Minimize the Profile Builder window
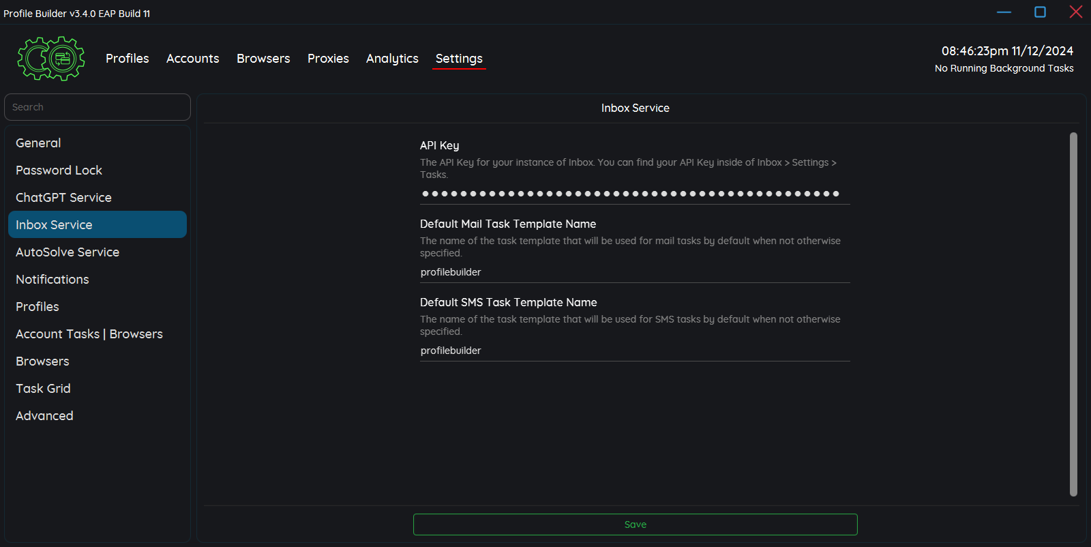This screenshot has width=1091, height=547. pyautogui.click(x=1004, y=12)
